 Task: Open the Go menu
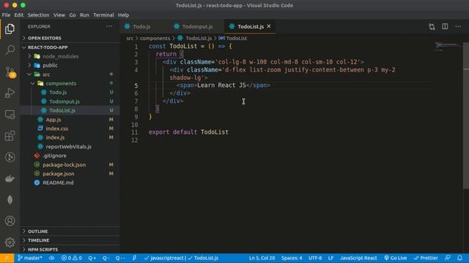[x=73, y=15]
